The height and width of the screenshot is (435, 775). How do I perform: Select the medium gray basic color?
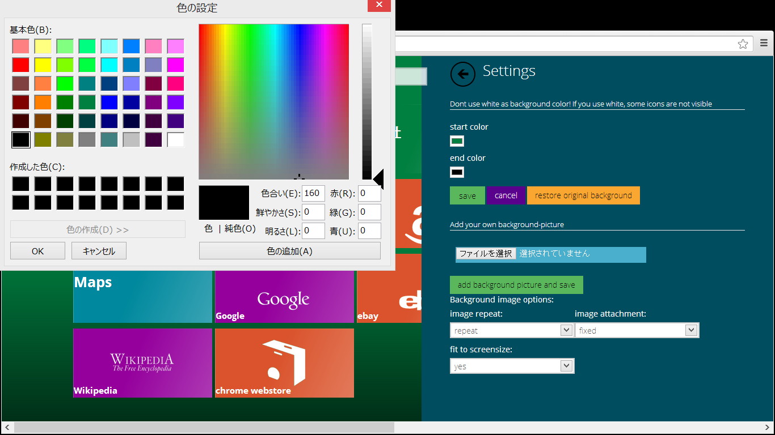coord(87,140)
